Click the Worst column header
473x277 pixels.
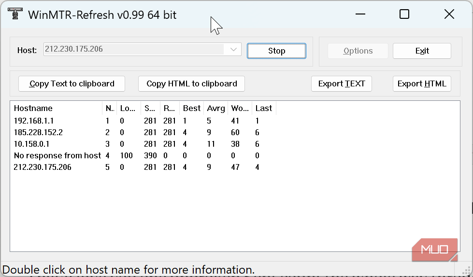click(x=240, y=108)
